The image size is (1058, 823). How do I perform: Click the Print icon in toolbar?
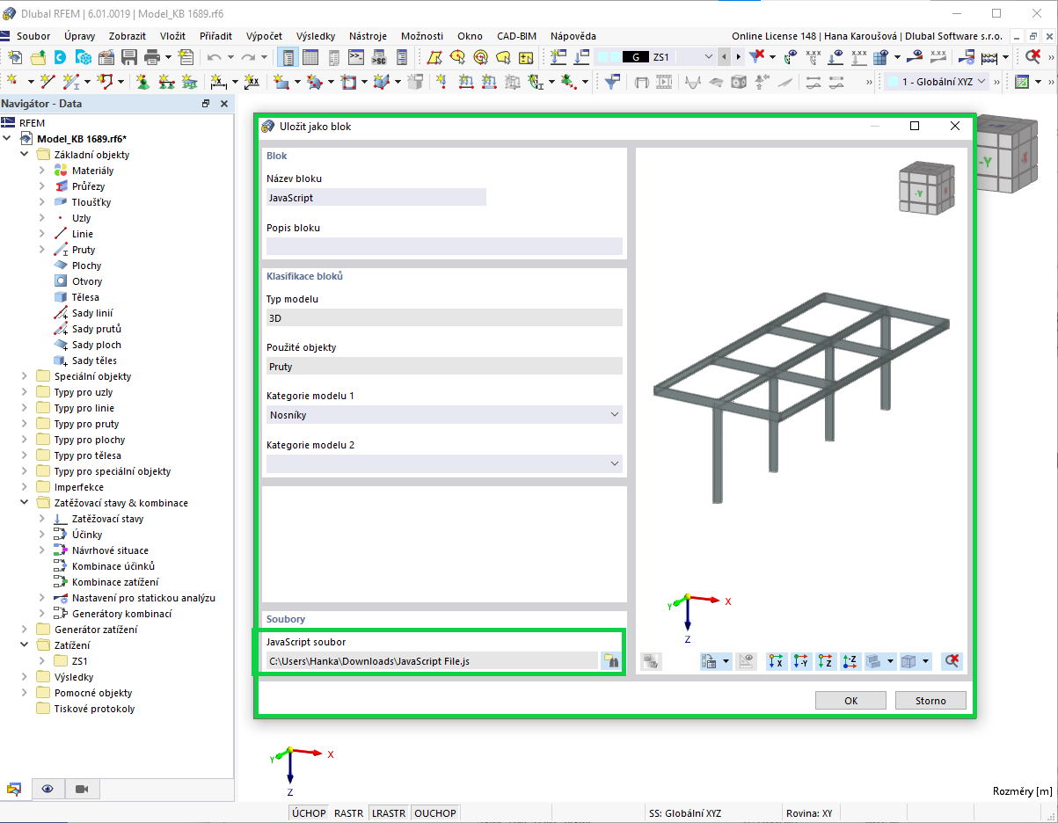point(152,57)
